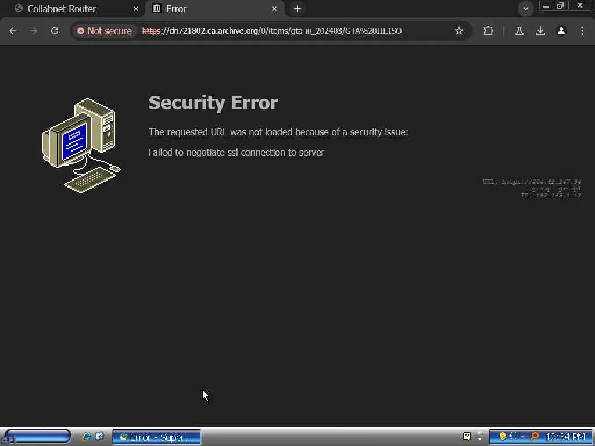
Task: Open the tab search dropdown arrow
Action: (x=525, y=8)
